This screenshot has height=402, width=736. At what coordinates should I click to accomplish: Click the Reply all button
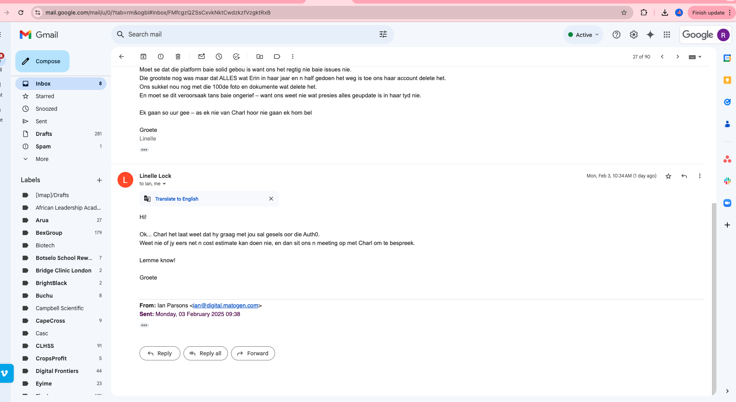coord(206,353)
